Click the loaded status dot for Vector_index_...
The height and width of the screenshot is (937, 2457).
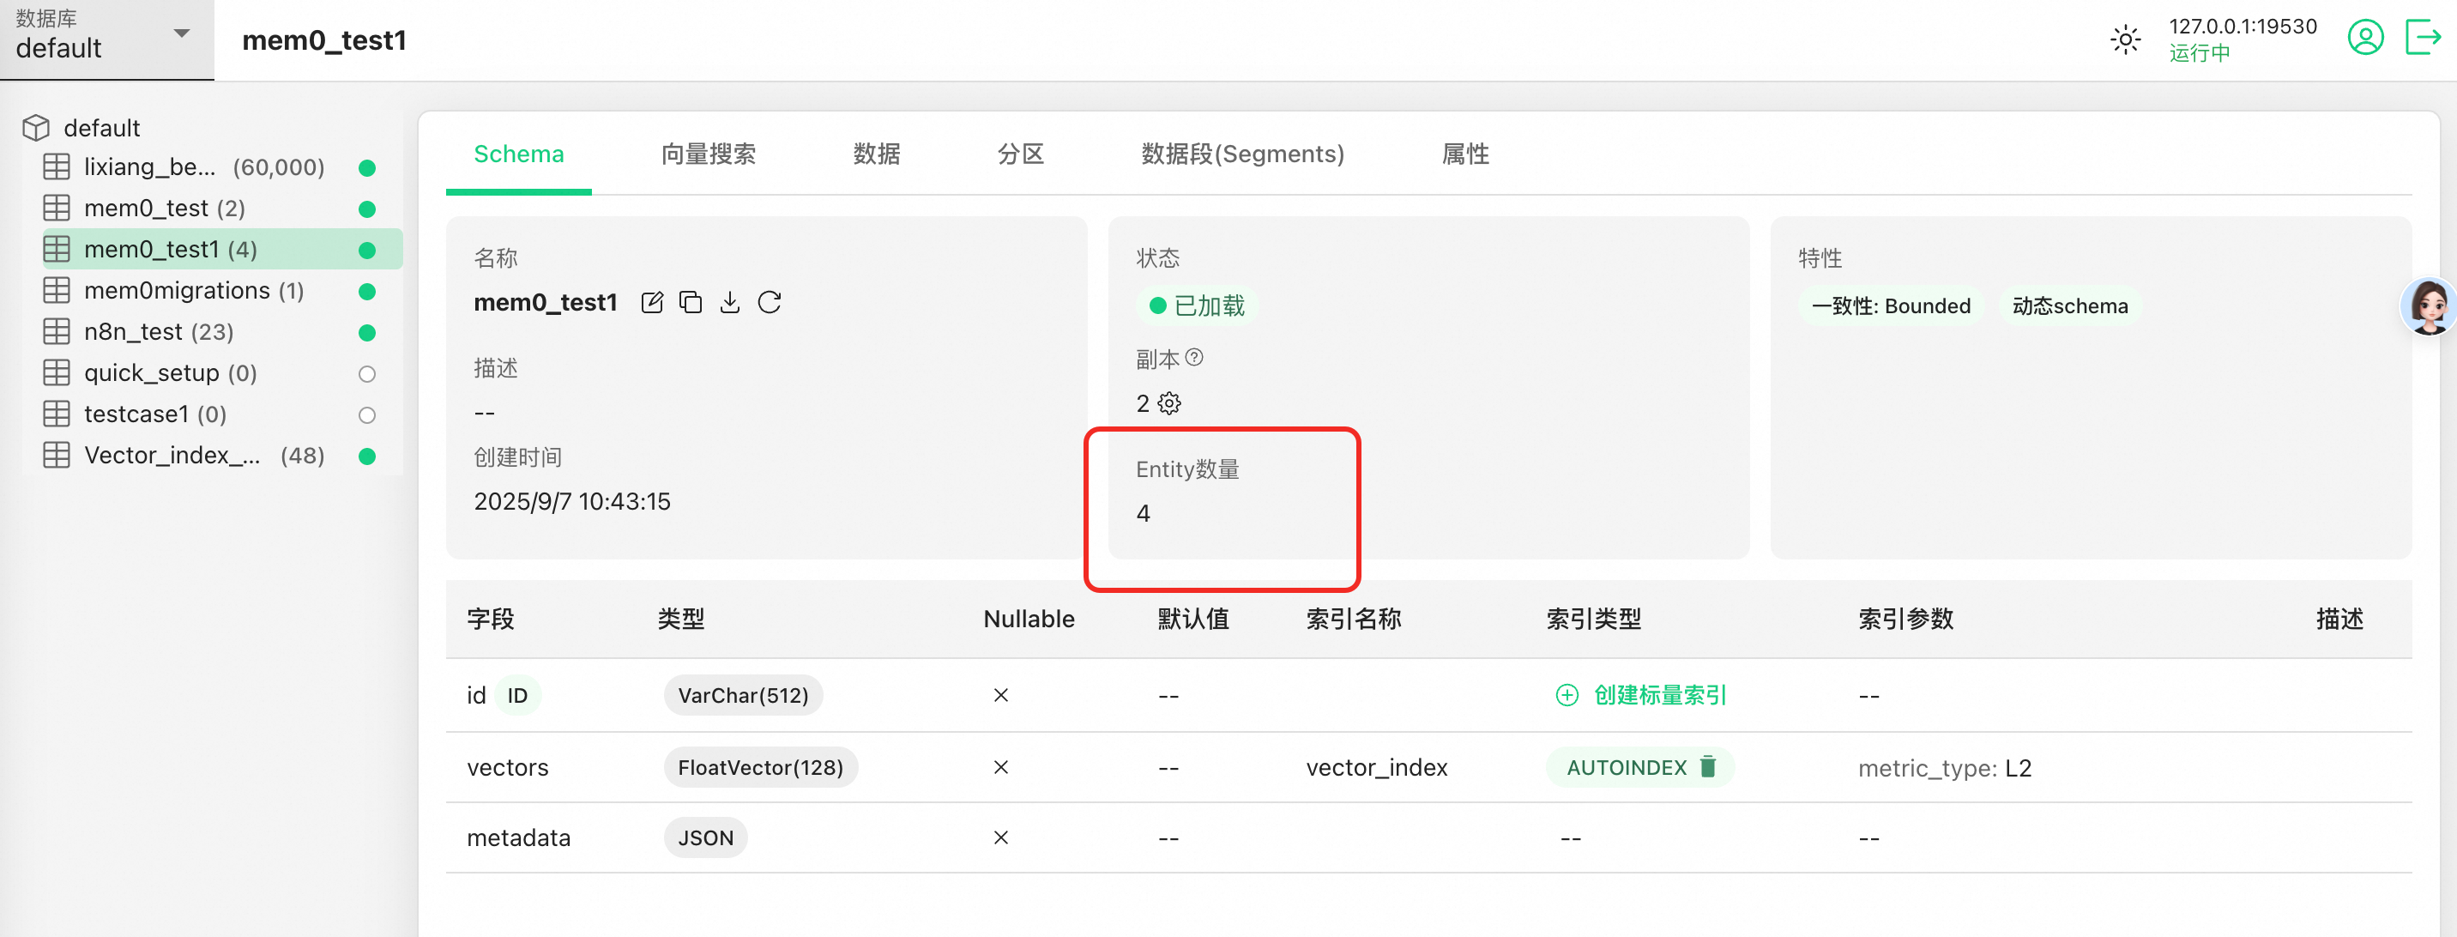(366, 456)
